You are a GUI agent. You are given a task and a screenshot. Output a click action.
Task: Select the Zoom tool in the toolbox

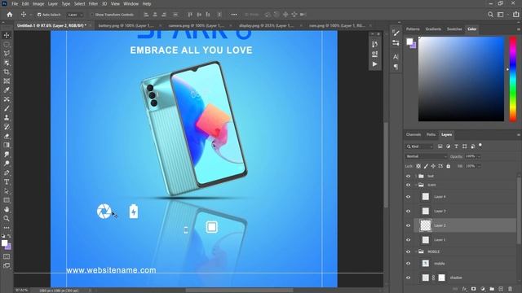7,218
